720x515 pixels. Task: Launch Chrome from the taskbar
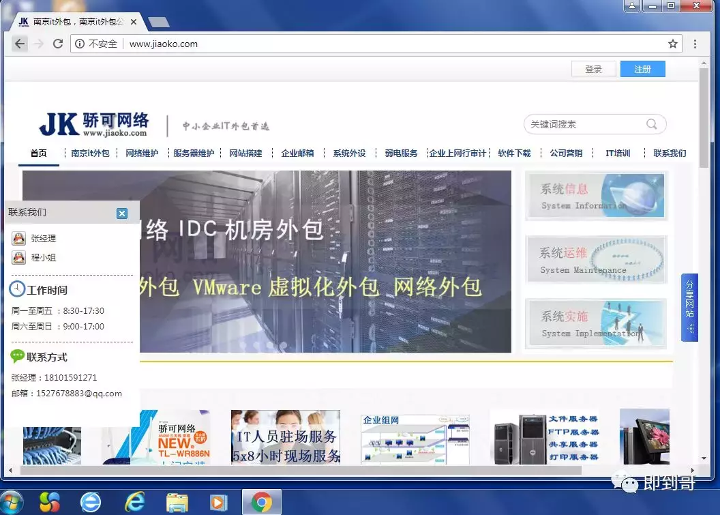[x=261, y=502]
